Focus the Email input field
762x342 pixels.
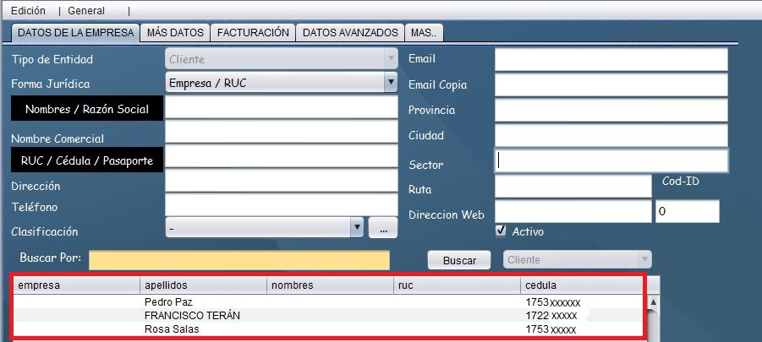click(x=611, y=59)
